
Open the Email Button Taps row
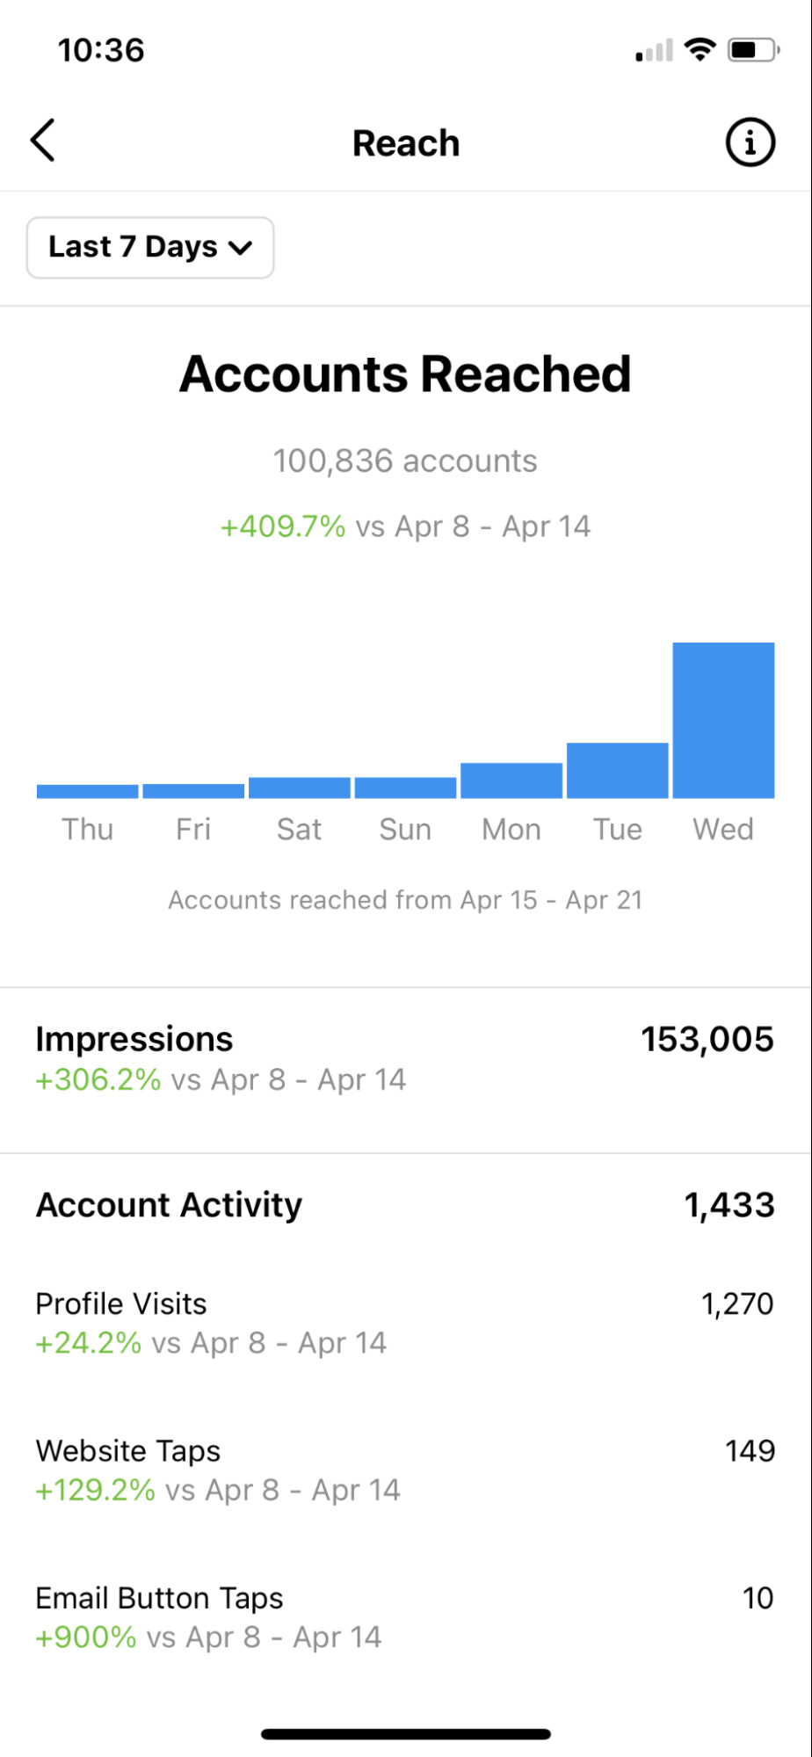pos(404,1617)
